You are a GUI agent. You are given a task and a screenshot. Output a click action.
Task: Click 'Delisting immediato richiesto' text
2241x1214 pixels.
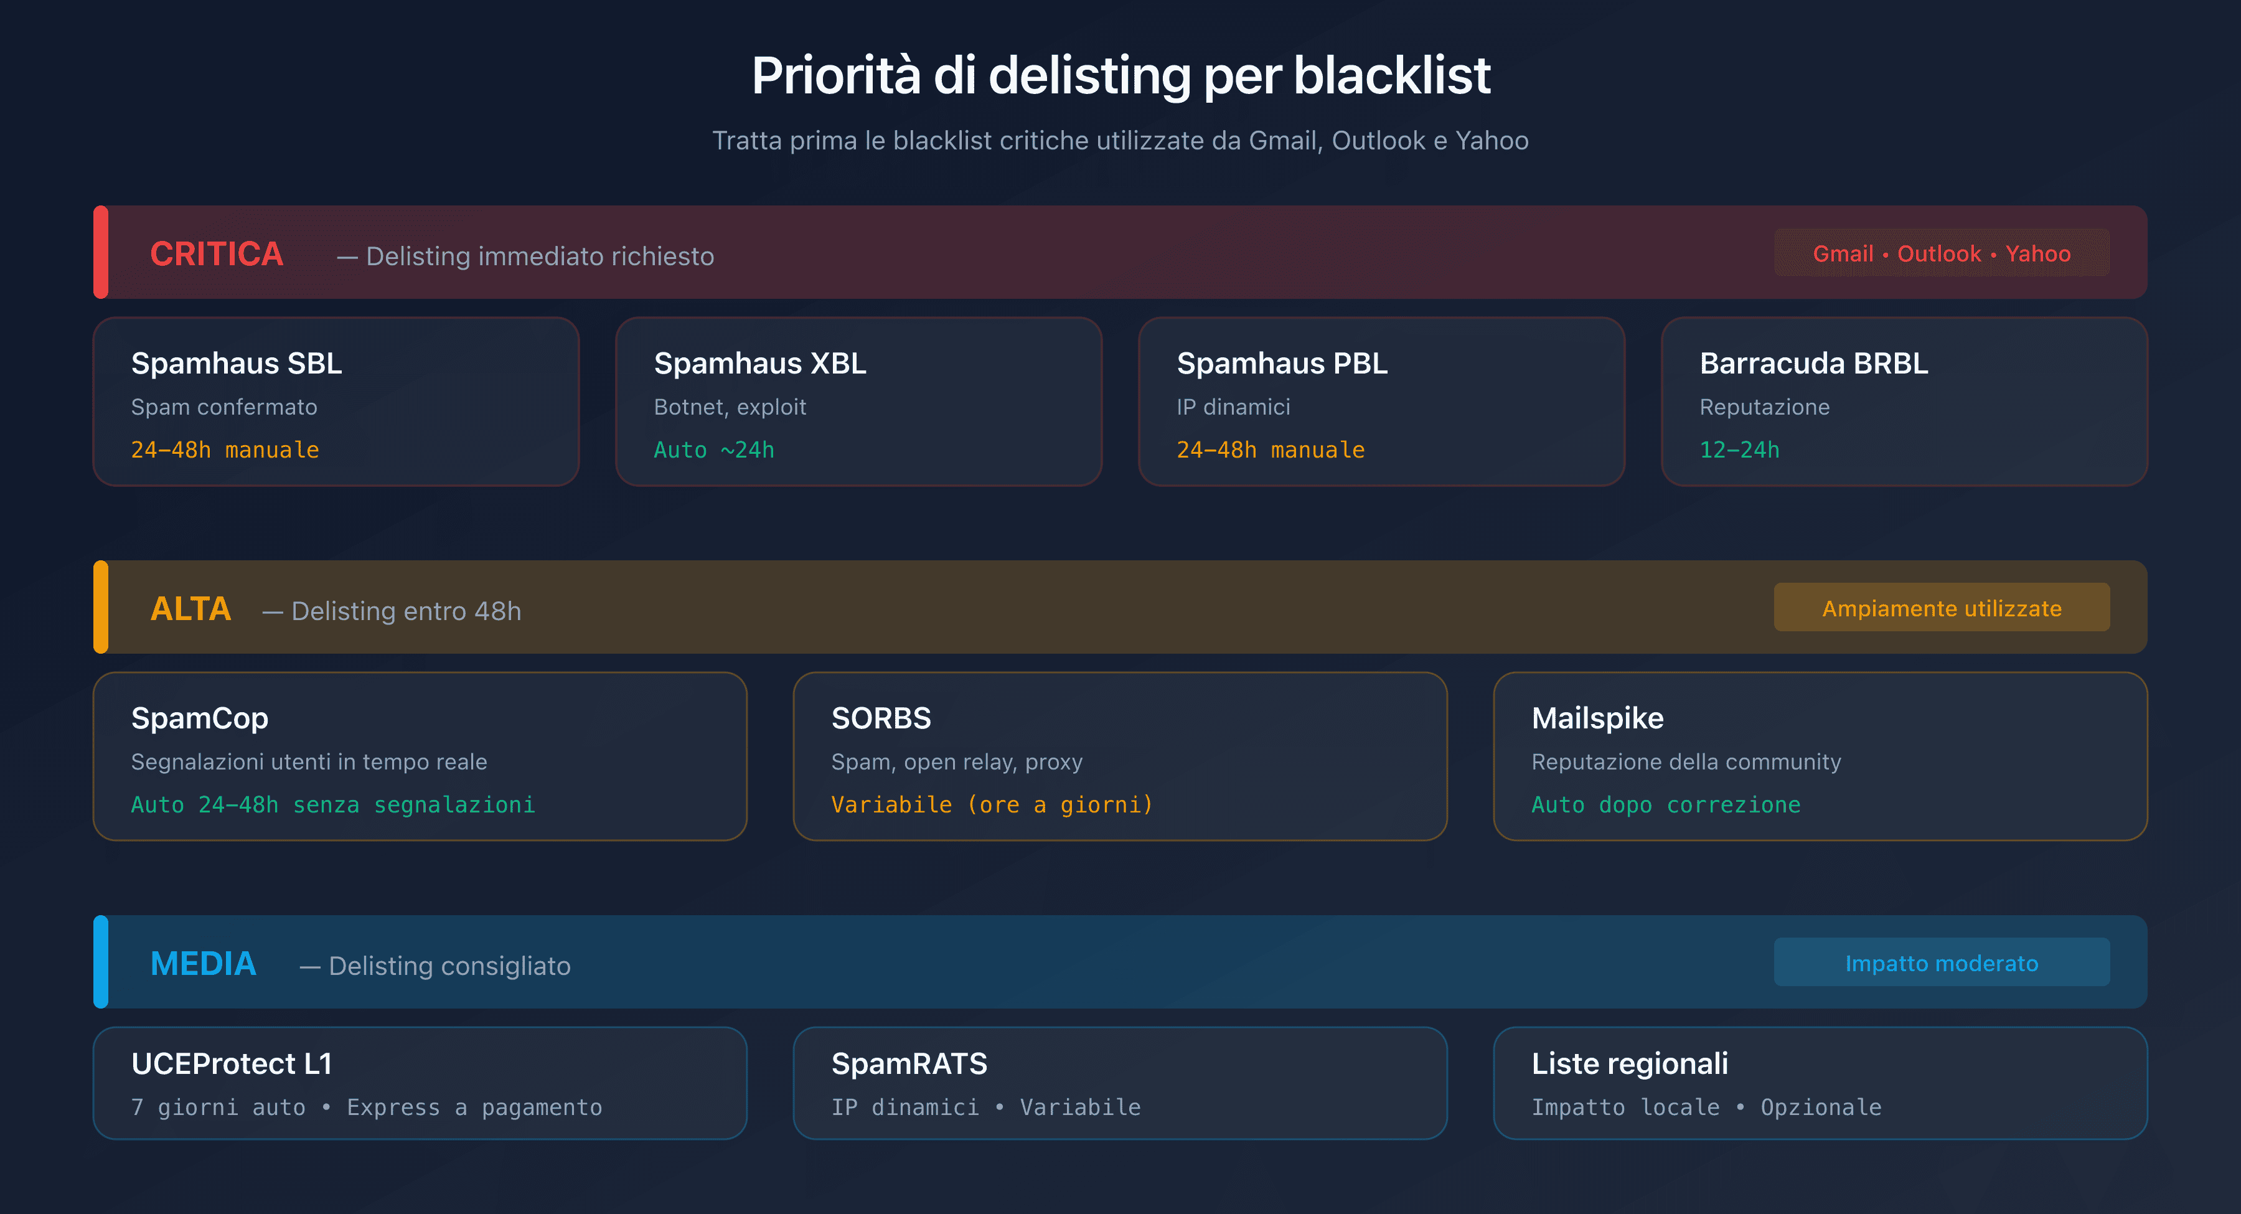pyautogui.click(x=539, y=256)
